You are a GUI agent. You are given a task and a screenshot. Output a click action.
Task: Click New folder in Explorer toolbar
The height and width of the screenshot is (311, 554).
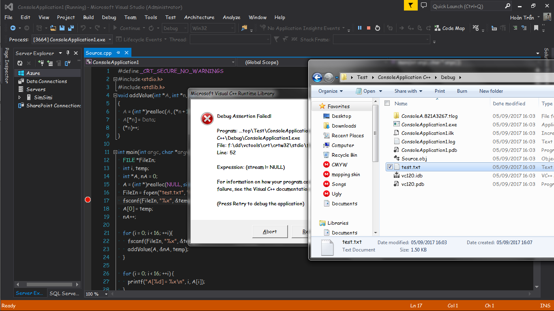[x=491, y=91]
